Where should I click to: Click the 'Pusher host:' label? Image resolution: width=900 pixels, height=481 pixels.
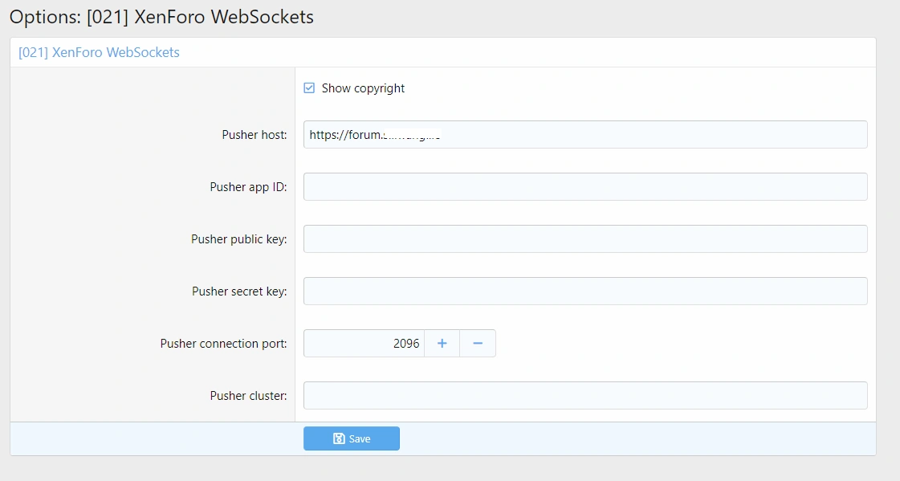(x=254, y=135)
